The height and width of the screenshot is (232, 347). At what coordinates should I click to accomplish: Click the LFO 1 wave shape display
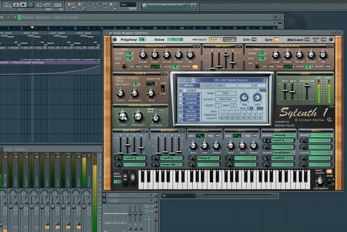click(x=200, y=136)
